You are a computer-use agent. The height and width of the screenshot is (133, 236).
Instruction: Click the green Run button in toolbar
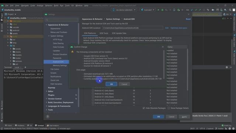[158, 10]
